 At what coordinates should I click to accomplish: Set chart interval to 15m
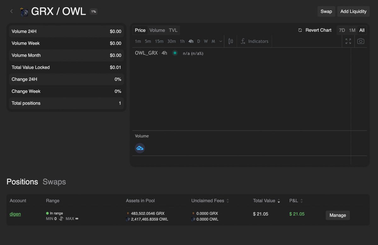pos(159,41)
